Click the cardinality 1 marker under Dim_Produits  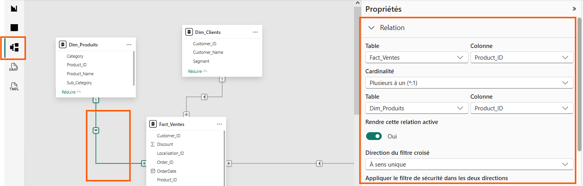click(96, 100)
